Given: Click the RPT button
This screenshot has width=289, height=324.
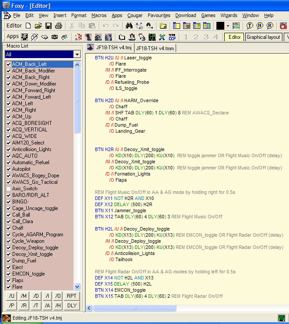Looking at the screenshot, I should [72, 296].
